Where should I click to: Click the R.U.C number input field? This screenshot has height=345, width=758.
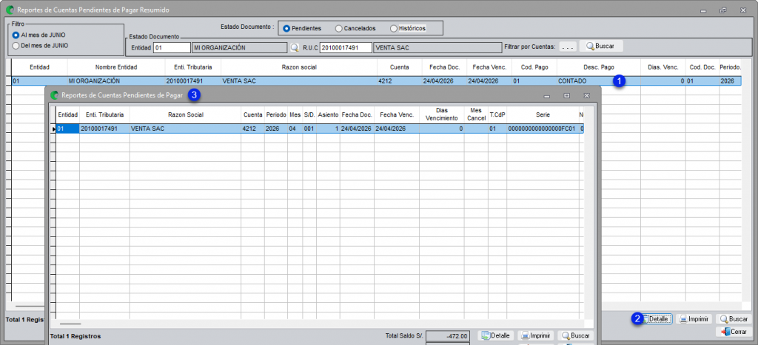(x=345, y=48)
